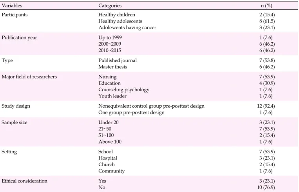The height and width of the screenshot is (192, 299).
Task: Select the 'Type' variable label
Action: pyautogui.click(x=7, y=60)
